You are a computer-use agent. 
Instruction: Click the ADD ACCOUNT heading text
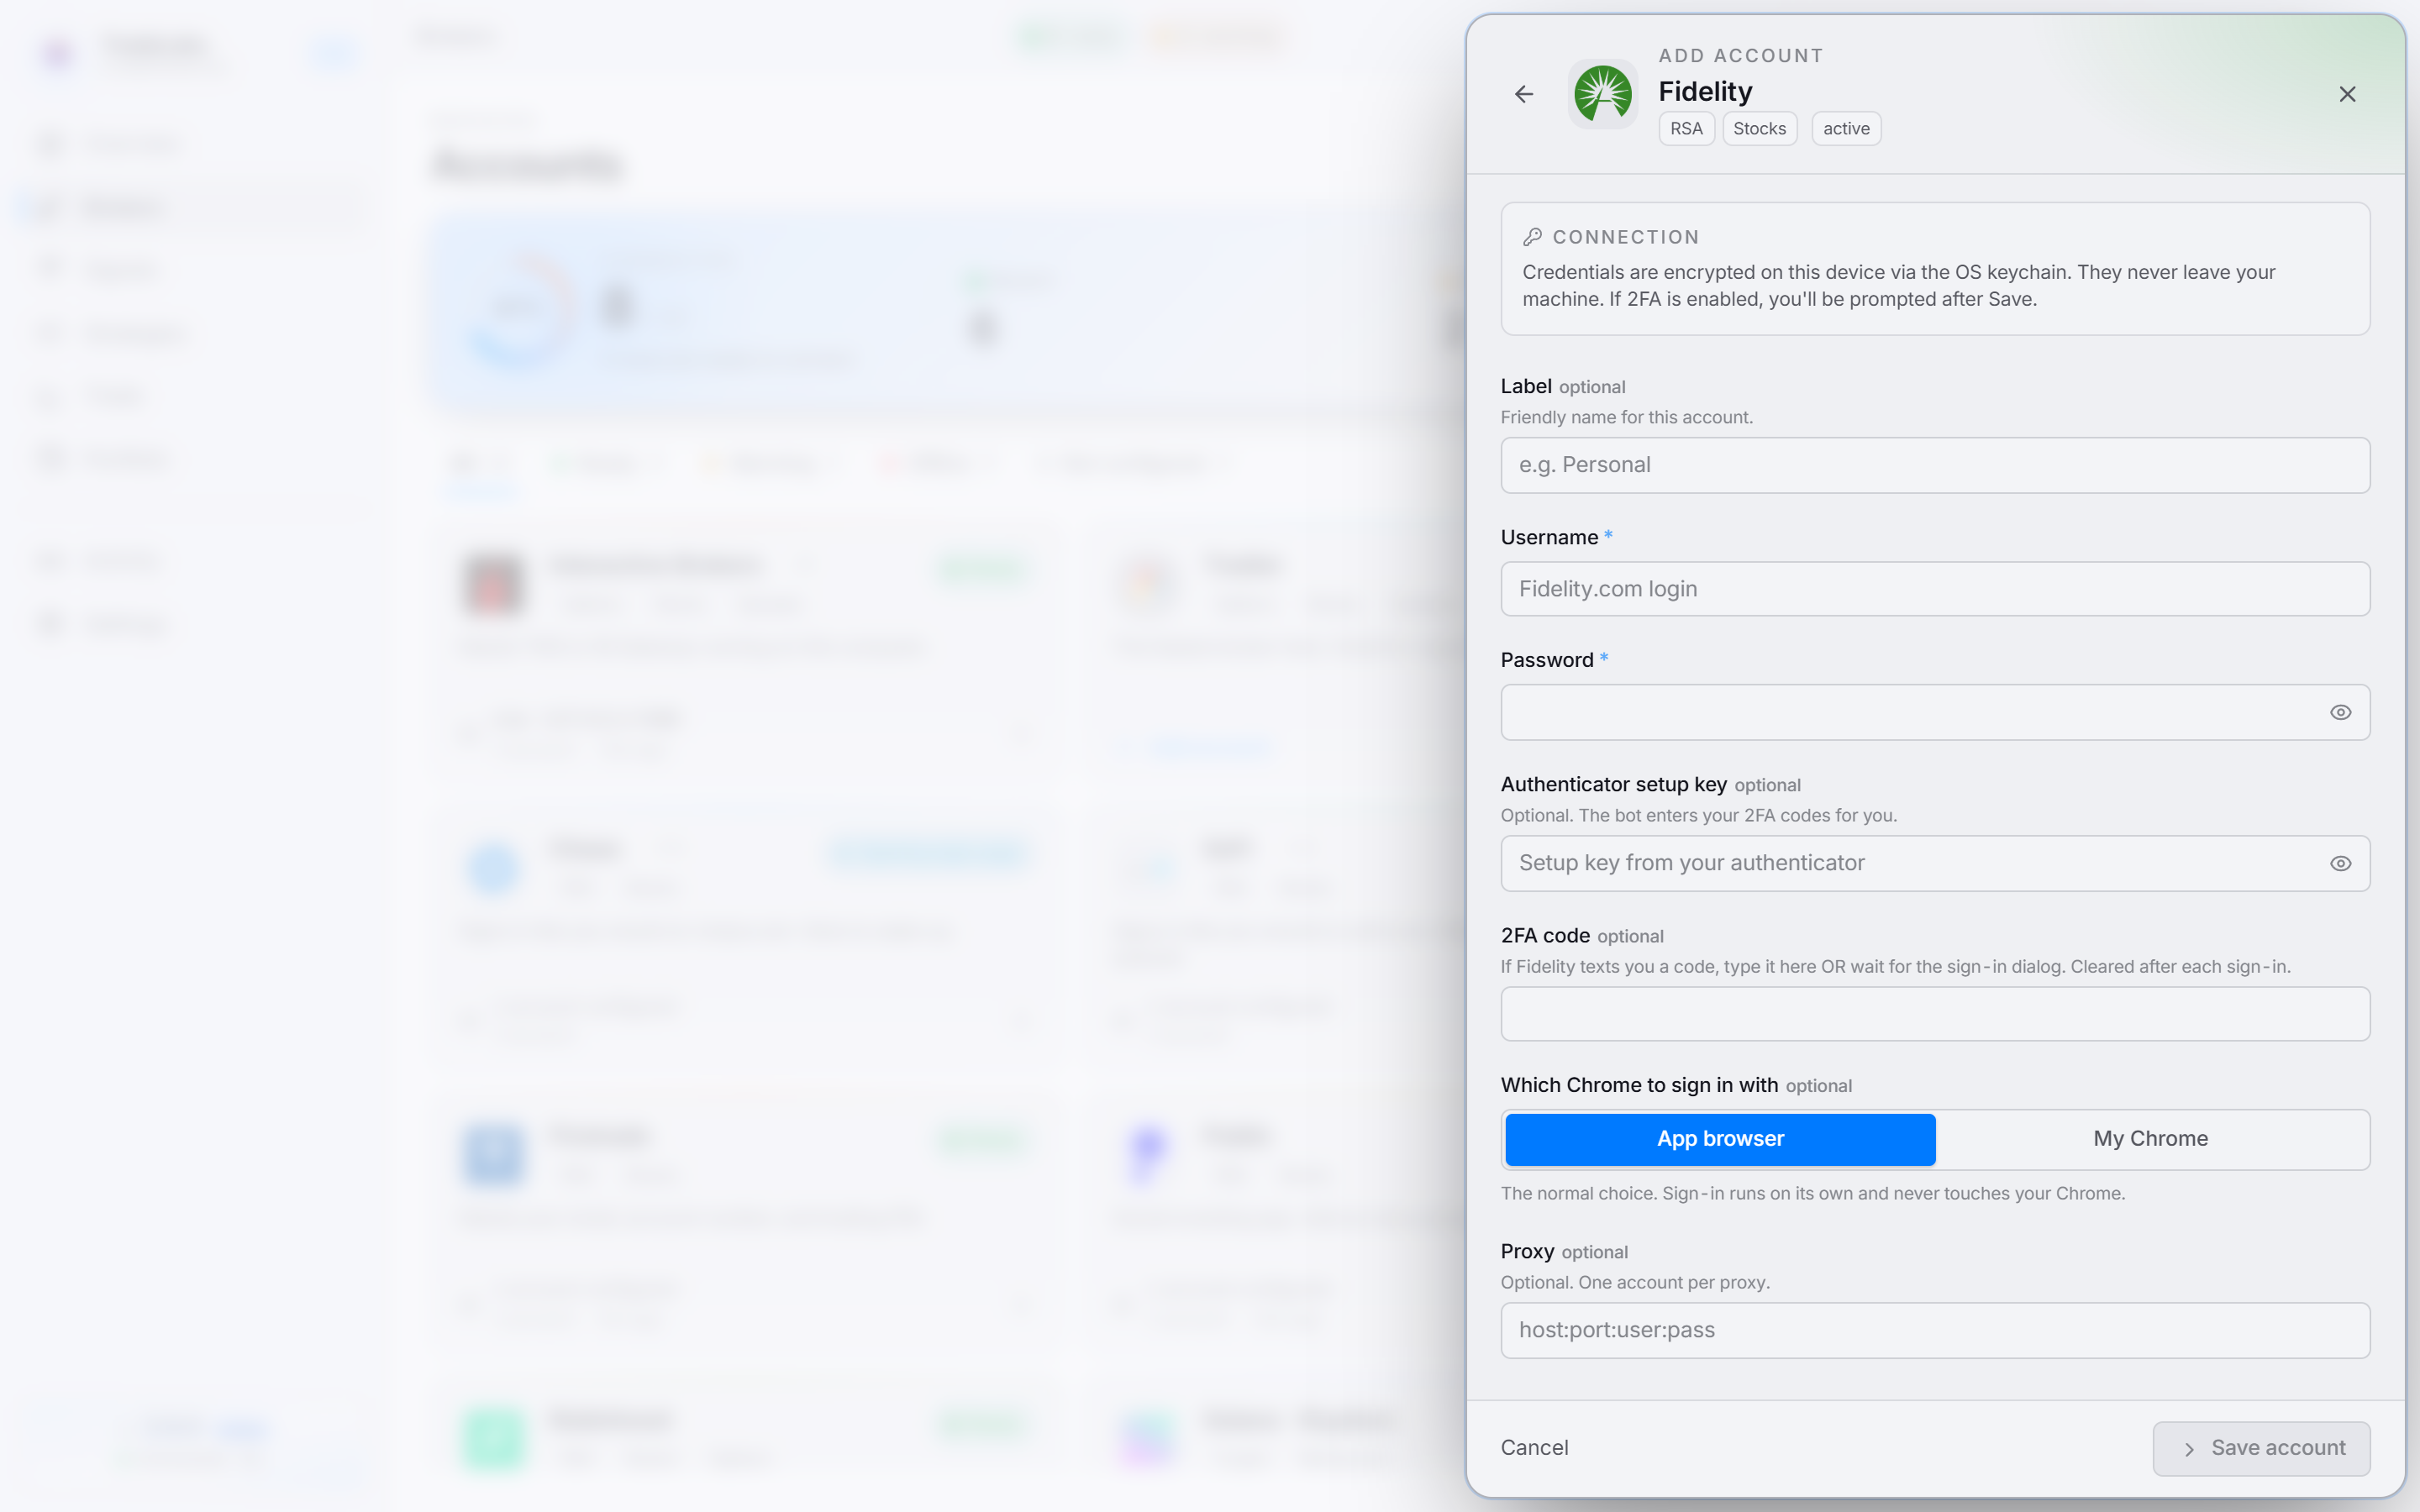1741,56
